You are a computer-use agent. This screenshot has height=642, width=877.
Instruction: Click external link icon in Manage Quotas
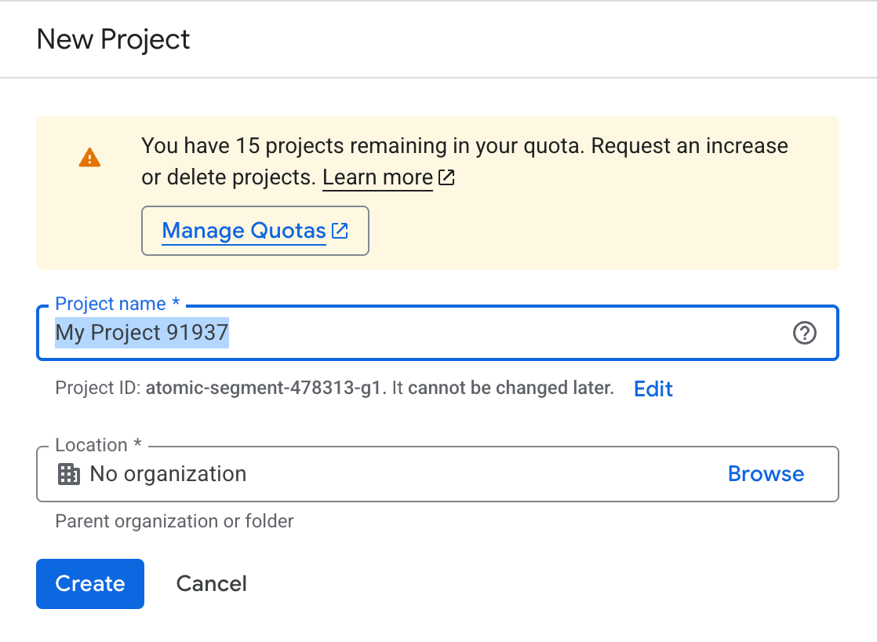coord(340,231)
